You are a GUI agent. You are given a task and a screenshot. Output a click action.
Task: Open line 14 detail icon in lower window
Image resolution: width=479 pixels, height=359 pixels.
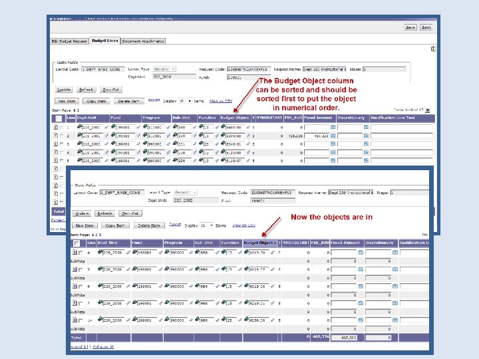[x=75, y=320]
